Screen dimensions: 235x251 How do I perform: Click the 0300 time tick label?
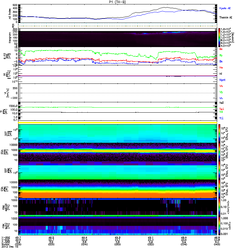click(x=118, y=244)
